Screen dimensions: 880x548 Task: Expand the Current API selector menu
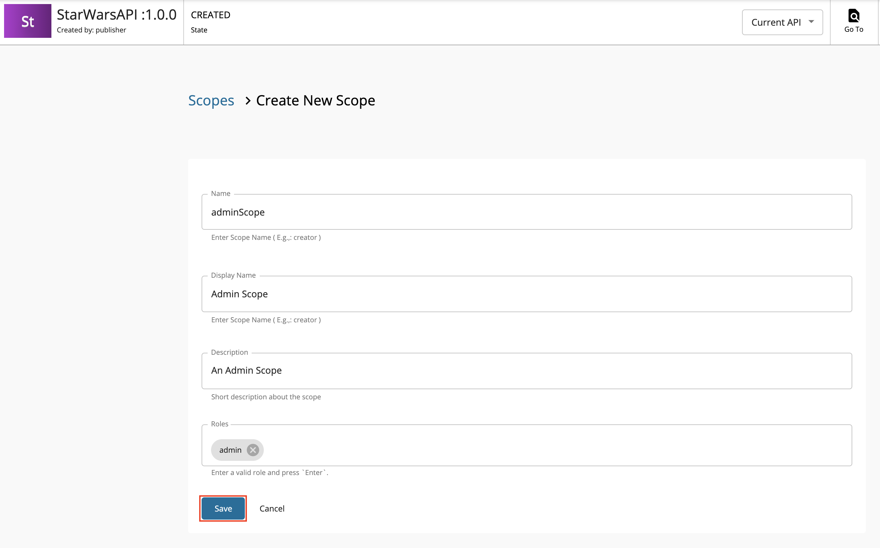pyautogui.click(x=782, y=22)
